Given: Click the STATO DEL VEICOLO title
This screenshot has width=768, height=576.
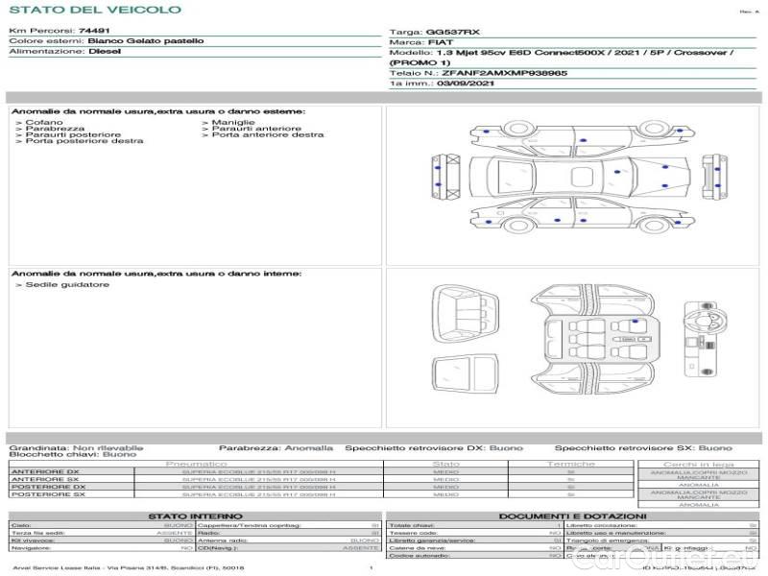Looking at the screenshot, I should tap(94, 10).
